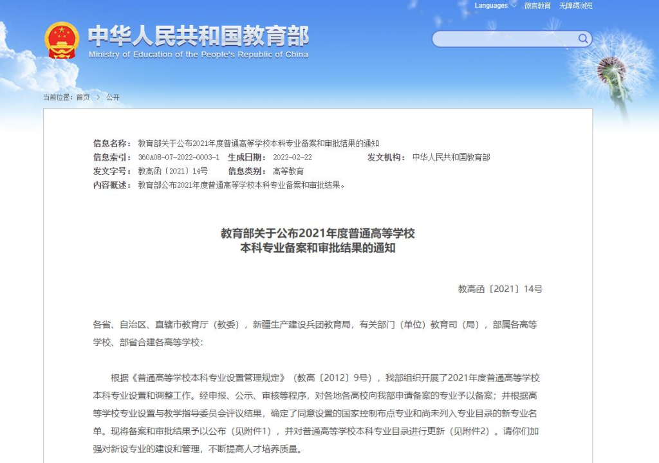The image size is (659, 463).
Task: Open the 微言教育 link
Action: (x=537, y=5)
